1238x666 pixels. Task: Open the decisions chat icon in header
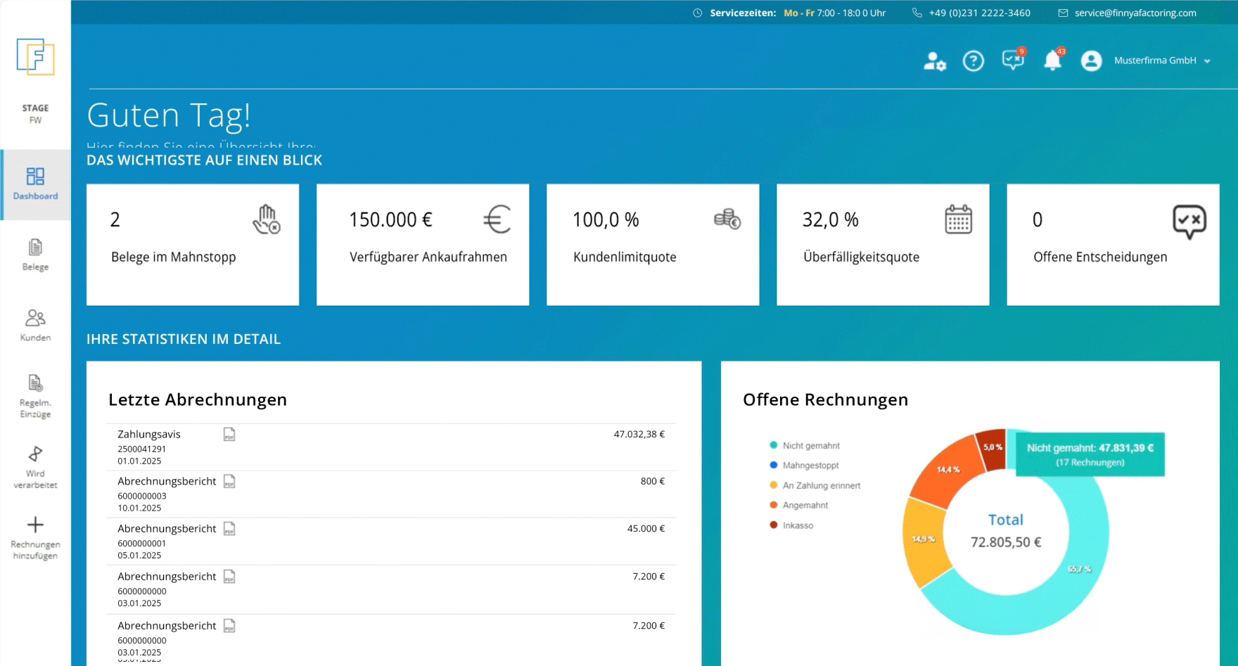[1014, 60]
